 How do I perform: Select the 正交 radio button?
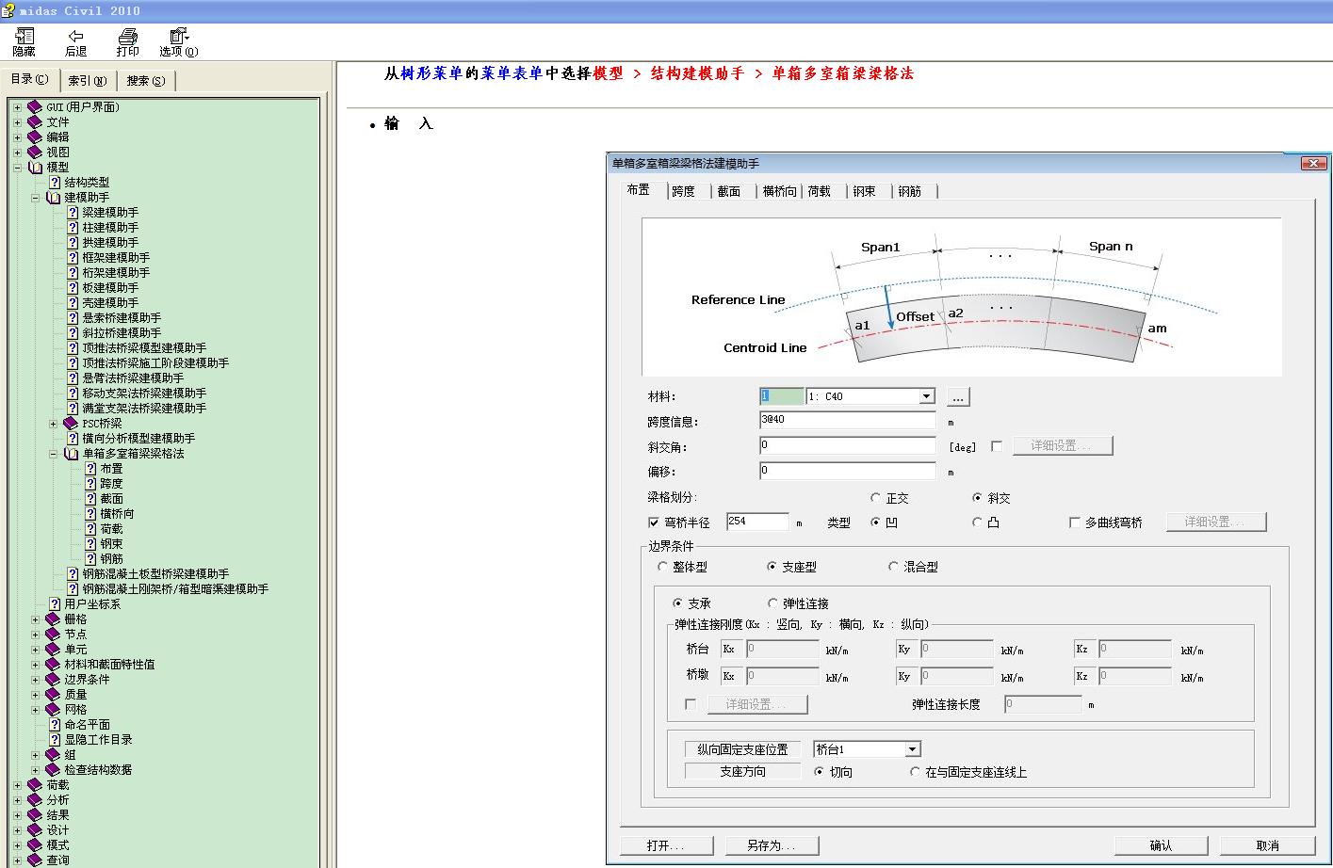[x=875, y=498]
